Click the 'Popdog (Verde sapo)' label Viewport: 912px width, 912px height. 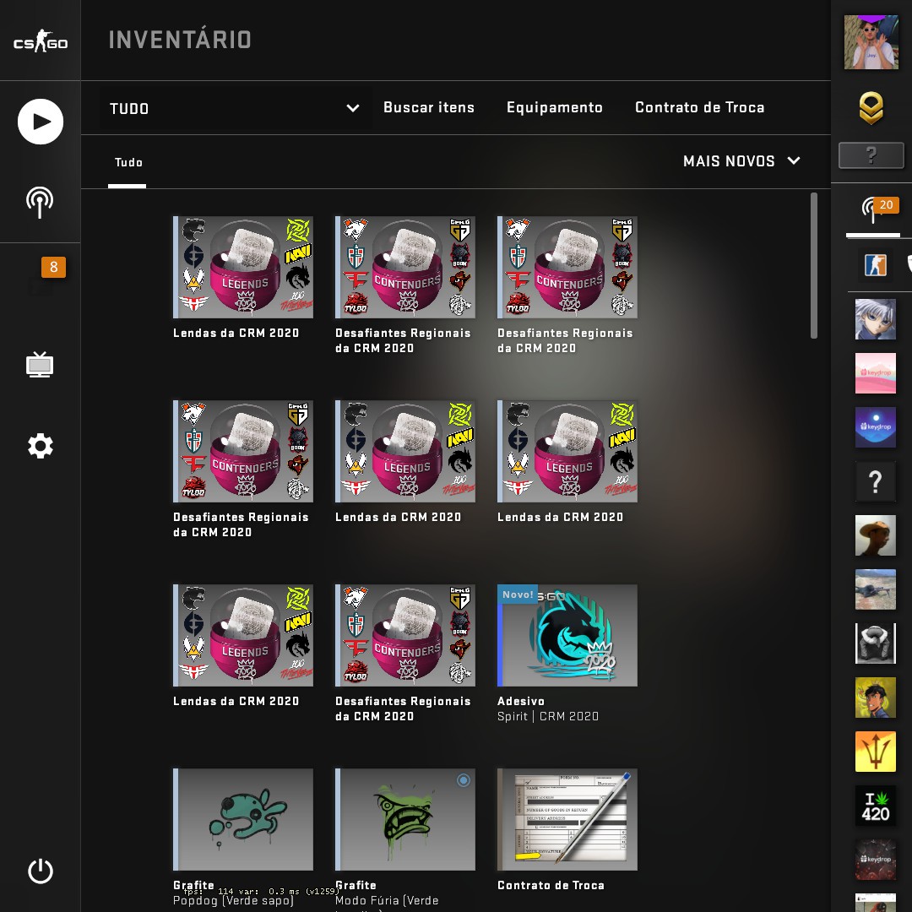[233, 900]
